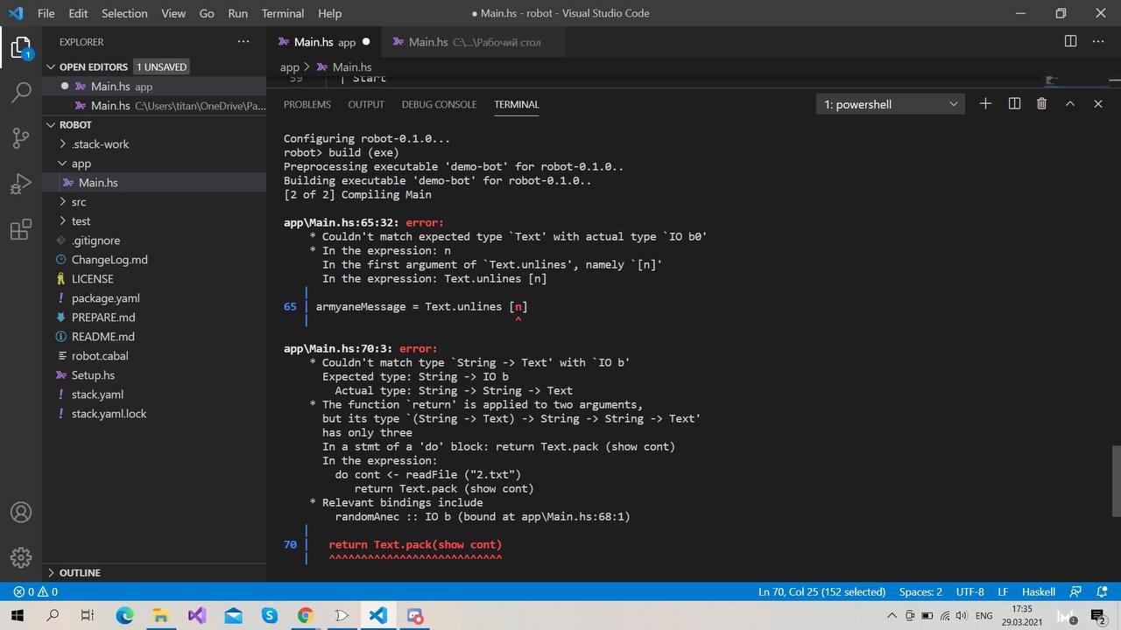The width and height of the screenshot is (1121, 630).
Task: Expand the Outline section
Action: [x=154, y=572]
